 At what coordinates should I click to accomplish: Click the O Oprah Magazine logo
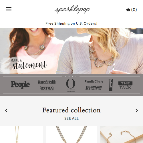click(x=71, y=85)
